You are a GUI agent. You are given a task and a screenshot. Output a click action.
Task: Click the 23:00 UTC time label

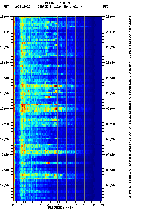pyautogui.click(x=110, y=17)
